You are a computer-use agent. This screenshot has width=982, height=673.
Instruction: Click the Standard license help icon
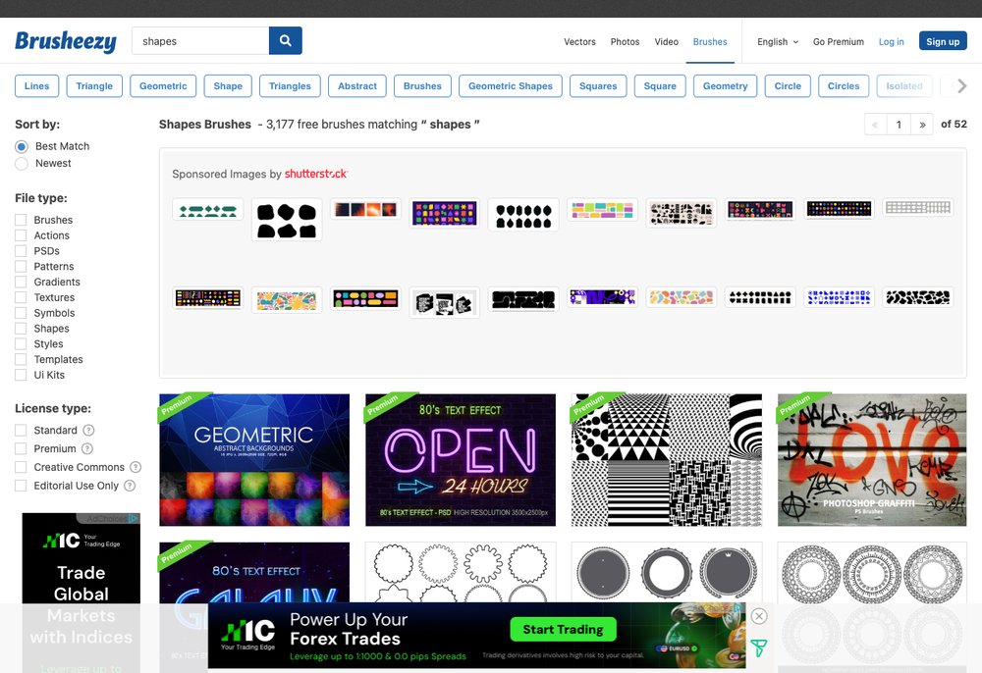[x=89, y=431]
